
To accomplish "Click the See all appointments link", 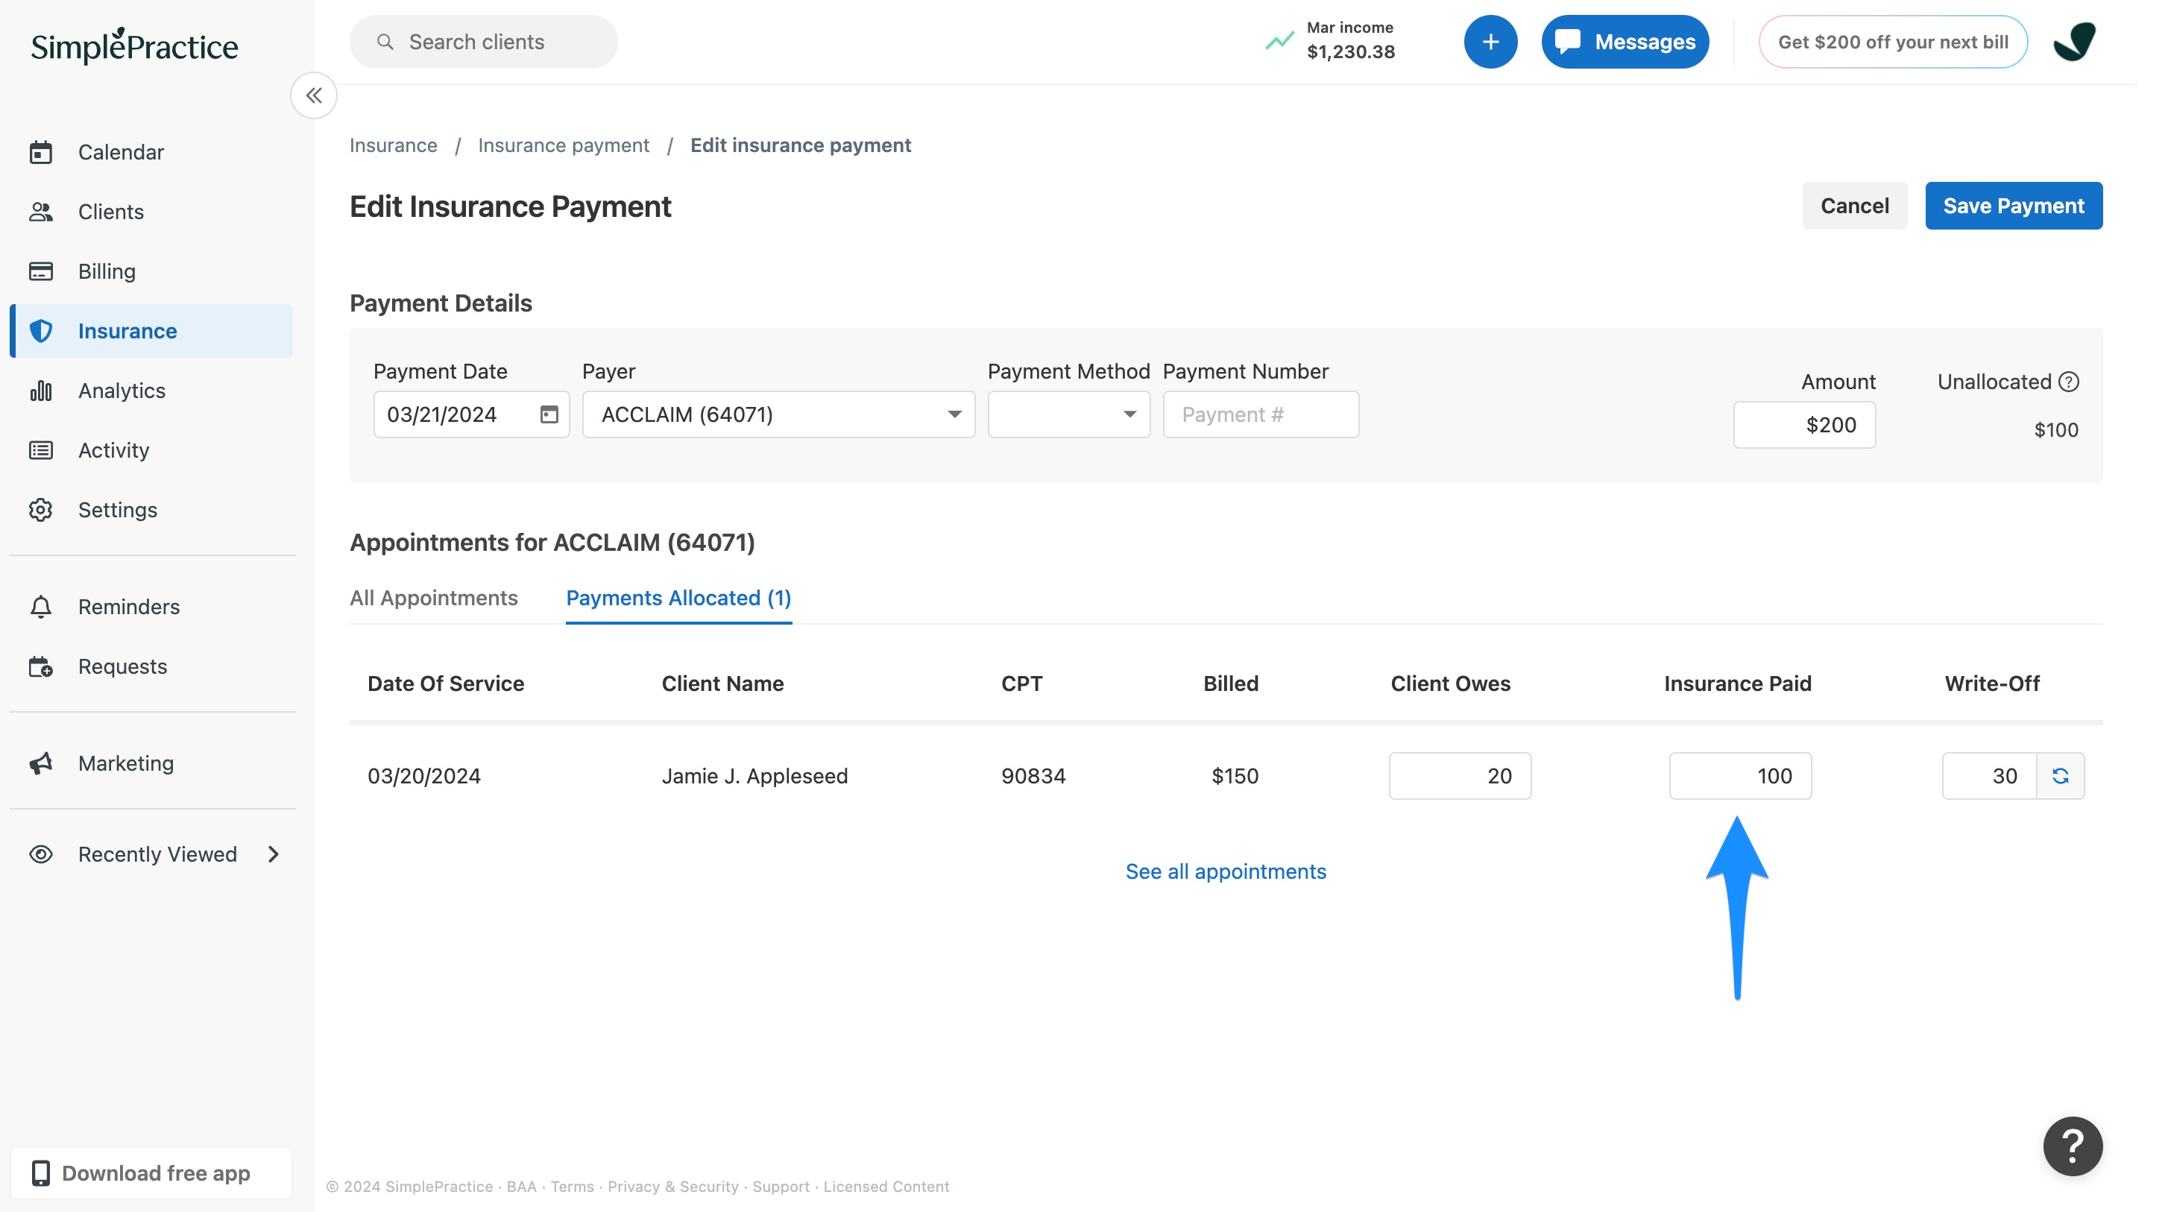I will coord(1226,871).
